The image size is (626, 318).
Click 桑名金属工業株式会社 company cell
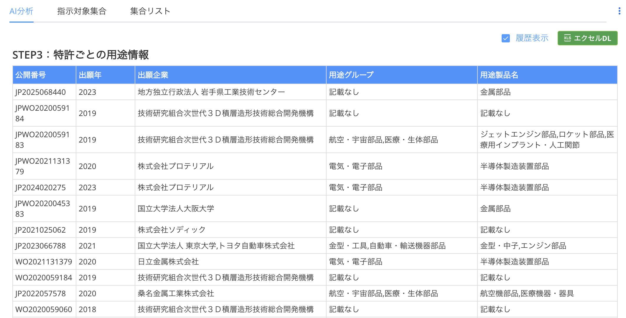pos(176,294)
